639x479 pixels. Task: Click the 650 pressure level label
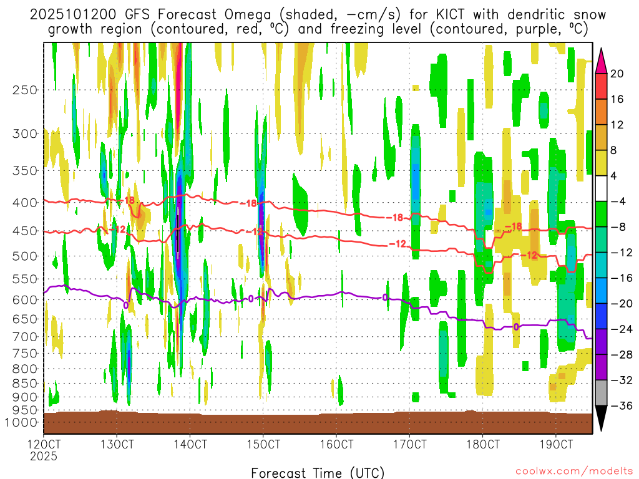pos(25,319)
